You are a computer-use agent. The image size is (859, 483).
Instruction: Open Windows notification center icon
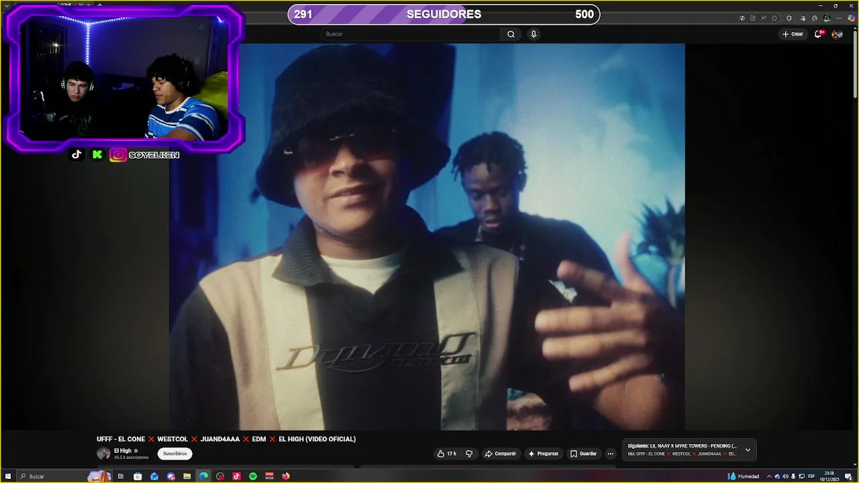pyautogui.click(x=848, y=476)
